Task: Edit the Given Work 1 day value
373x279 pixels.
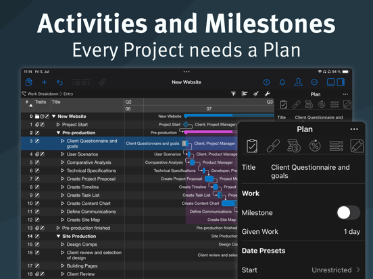Action: pyautogui.click(x=351, y=232)
